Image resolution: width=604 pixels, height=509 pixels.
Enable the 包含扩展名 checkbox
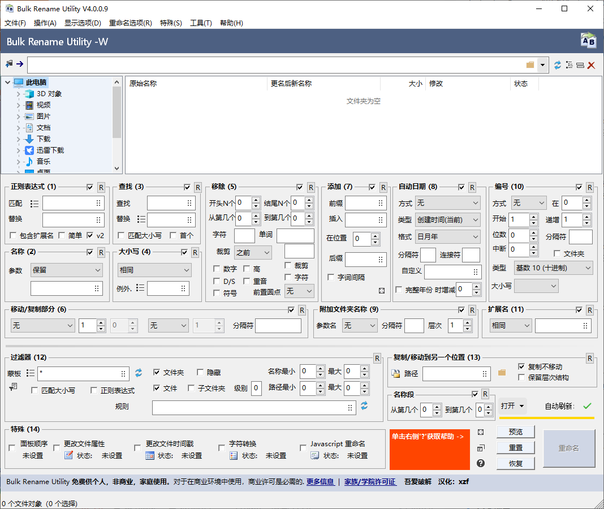(x=14, y=235)
